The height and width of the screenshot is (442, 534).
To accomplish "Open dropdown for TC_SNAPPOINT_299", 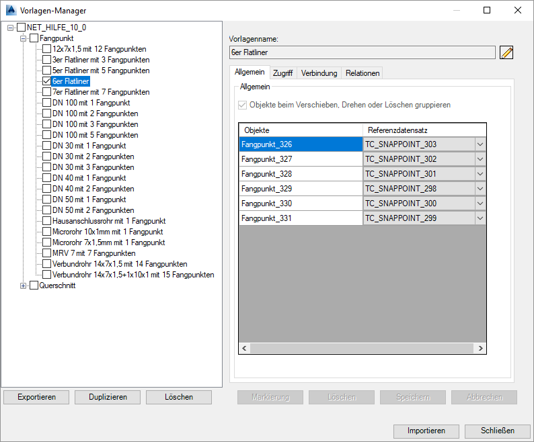I will tap(480, 218).
